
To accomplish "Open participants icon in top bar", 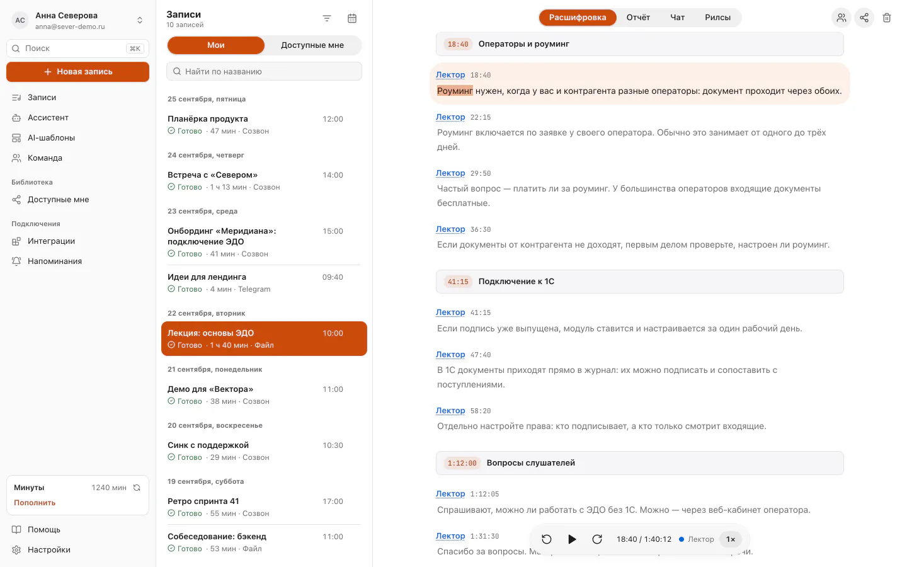I will click(841, 18).
